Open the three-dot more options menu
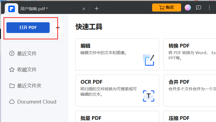The height and width of the screenshot is (122, 216). (x=209, y=8)
